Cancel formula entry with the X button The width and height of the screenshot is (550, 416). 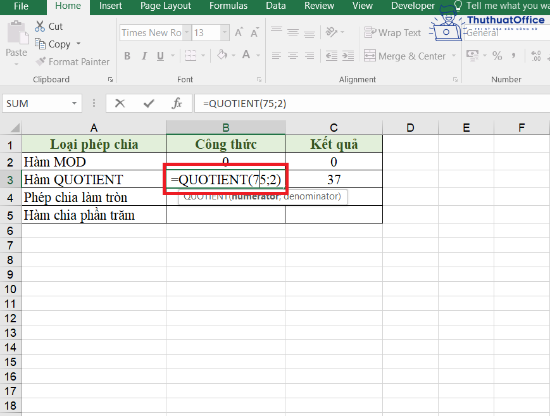click(x=120, y=103)
